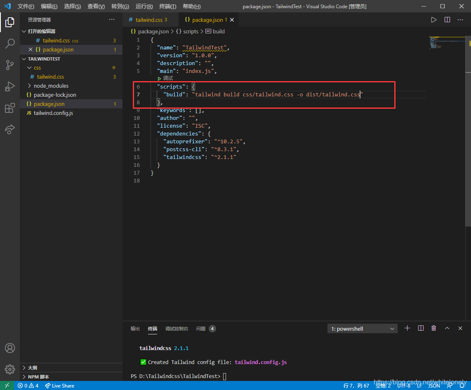Screen dimensions: 471x390
Task: Select the Run and Debug icon
Action: 10,86
